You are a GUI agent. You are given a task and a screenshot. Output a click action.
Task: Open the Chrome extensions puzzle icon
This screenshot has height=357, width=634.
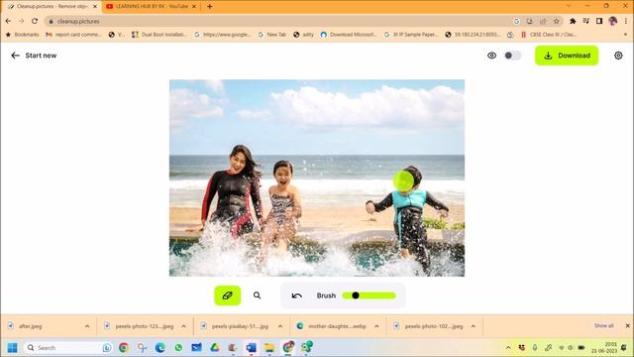click(x=573, y=21)
